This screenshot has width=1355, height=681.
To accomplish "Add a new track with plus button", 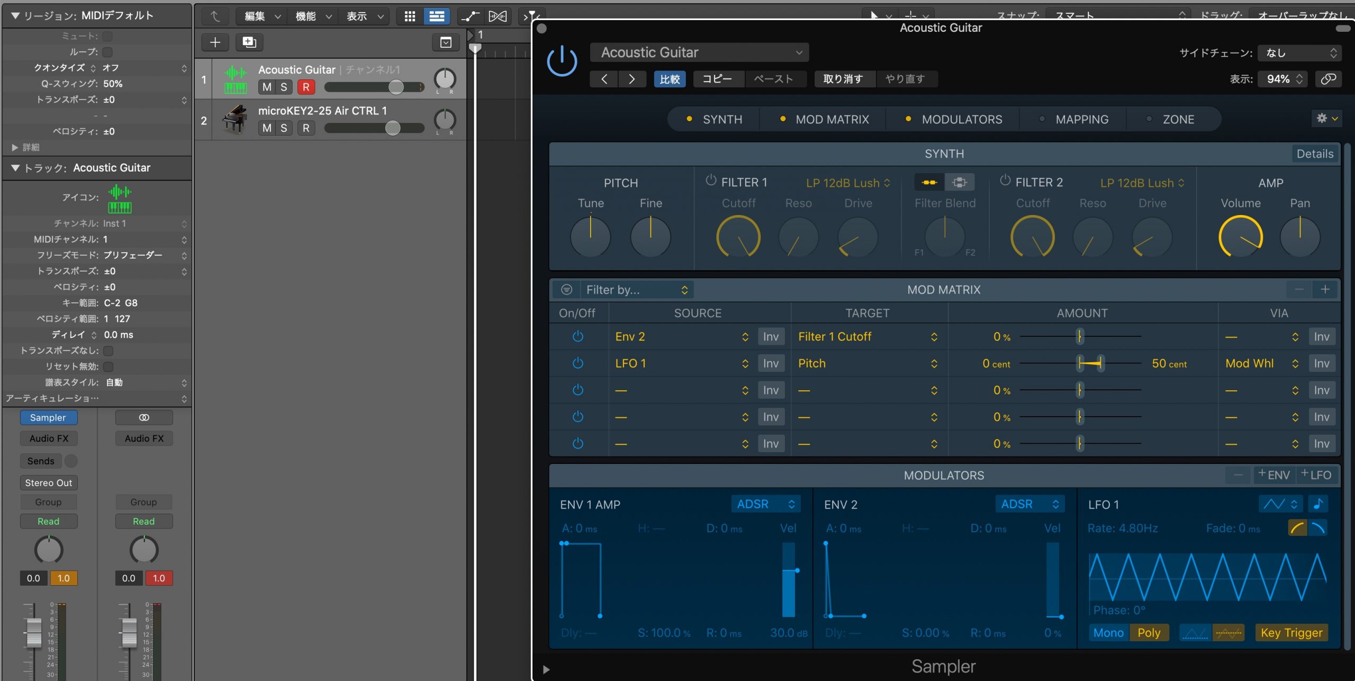I will pyautogui.click(x=215, y=42).
